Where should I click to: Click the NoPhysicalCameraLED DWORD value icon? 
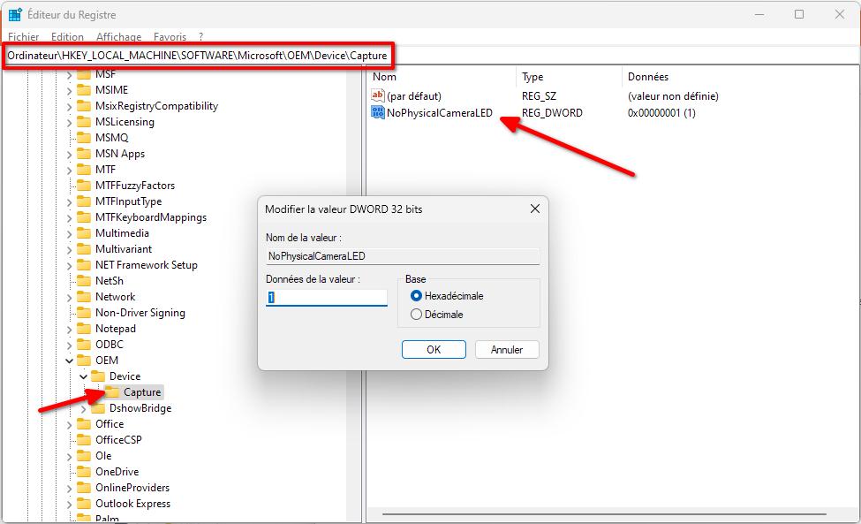click(x=378, y=112)
